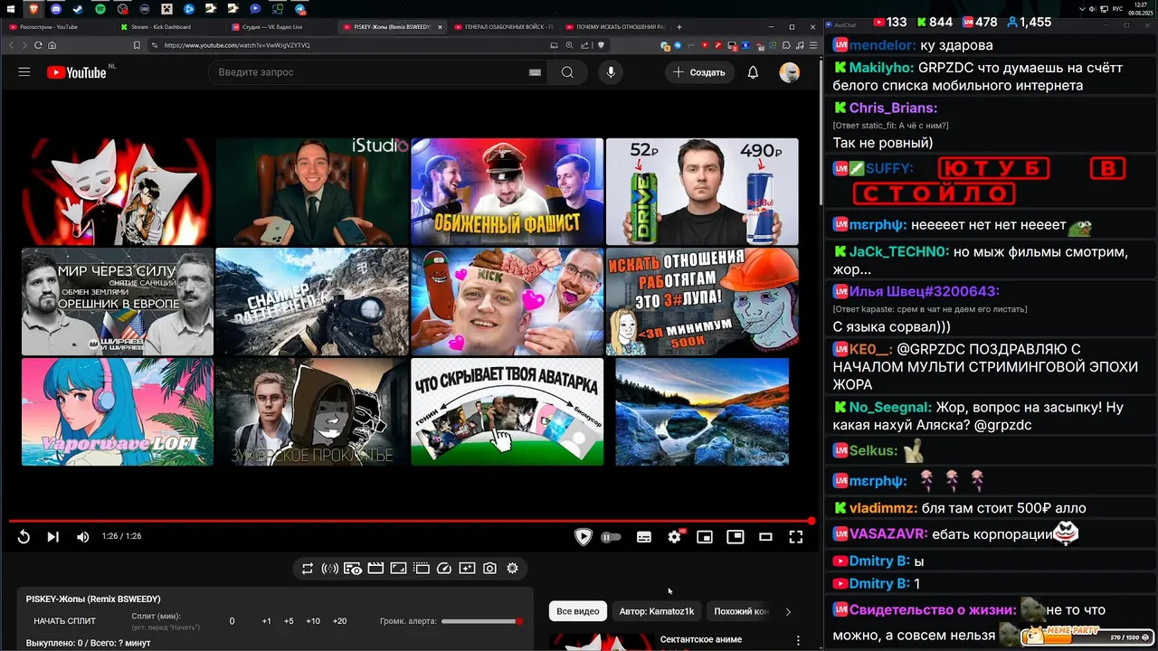
Task: Open the enhancer toolbar settings gear
Action: click(x=512, y=569)
